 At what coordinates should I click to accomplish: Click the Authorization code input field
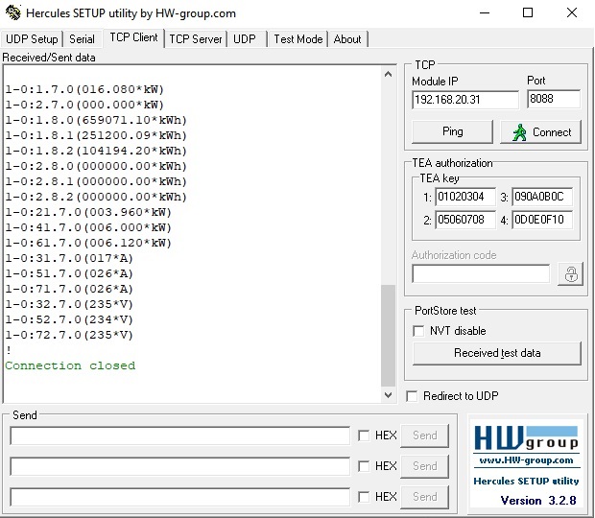click(x=481, y=273)
